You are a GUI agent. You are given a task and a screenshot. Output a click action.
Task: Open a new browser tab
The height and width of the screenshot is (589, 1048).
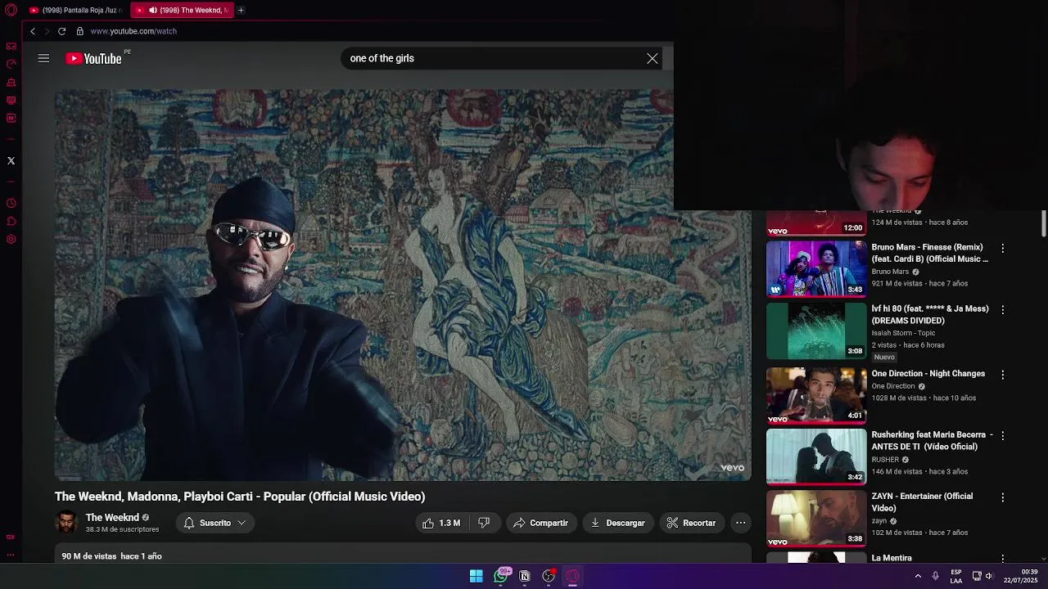coord(241,10)
